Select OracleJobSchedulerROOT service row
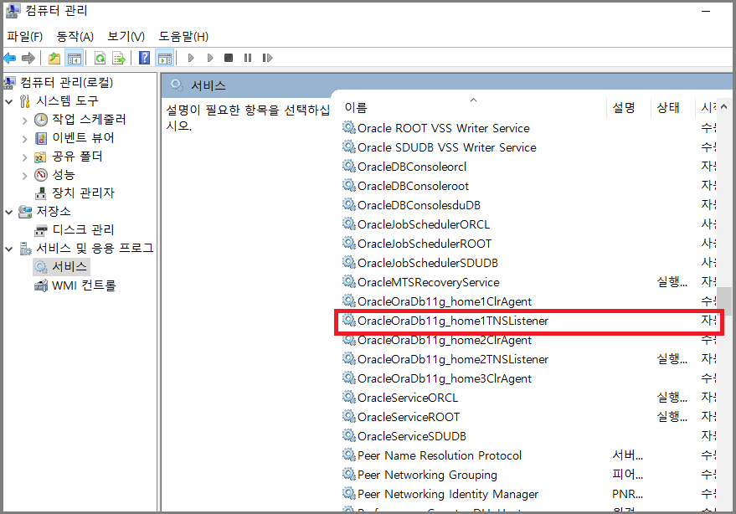This screenshot has height=514, width=736. (x=528, y=244)
